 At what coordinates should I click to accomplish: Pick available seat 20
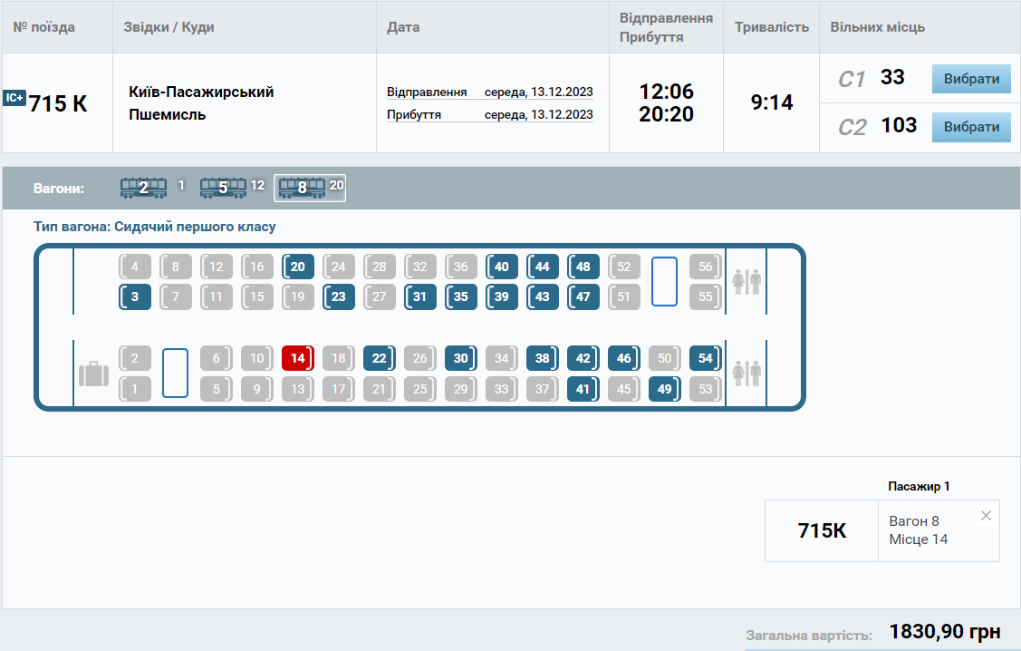298,267
